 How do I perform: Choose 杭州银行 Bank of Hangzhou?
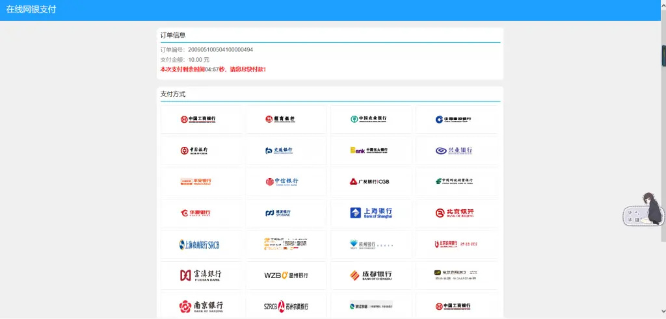point(371,244)
